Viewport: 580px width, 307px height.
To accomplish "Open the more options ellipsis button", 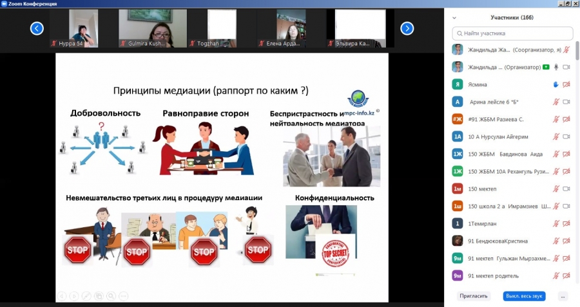I will (563, 296).
